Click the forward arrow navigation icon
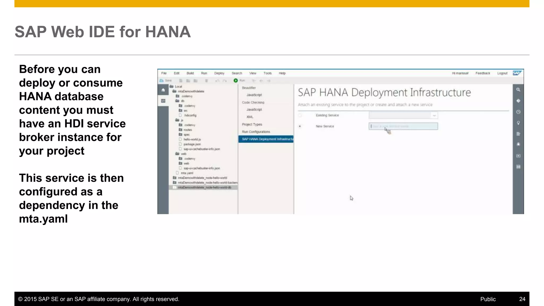Image resolution: width=544 pixels, height=306 pixels. (269, 80)
